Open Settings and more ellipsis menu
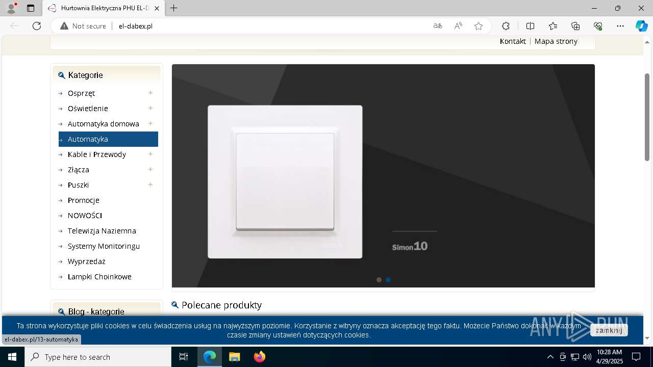The image size is (653, 367). coord(620,26)
